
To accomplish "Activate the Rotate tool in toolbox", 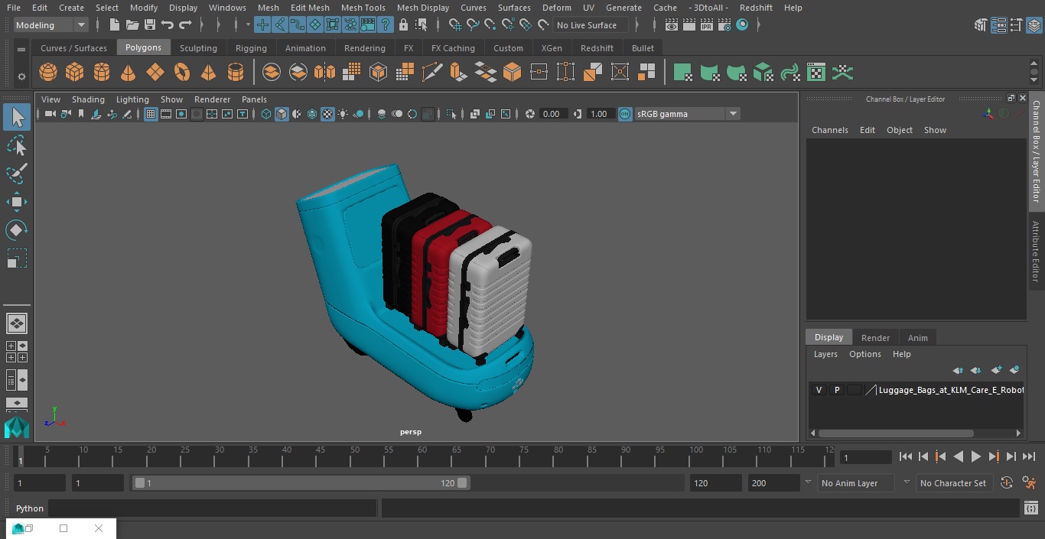I will point(16,230).
